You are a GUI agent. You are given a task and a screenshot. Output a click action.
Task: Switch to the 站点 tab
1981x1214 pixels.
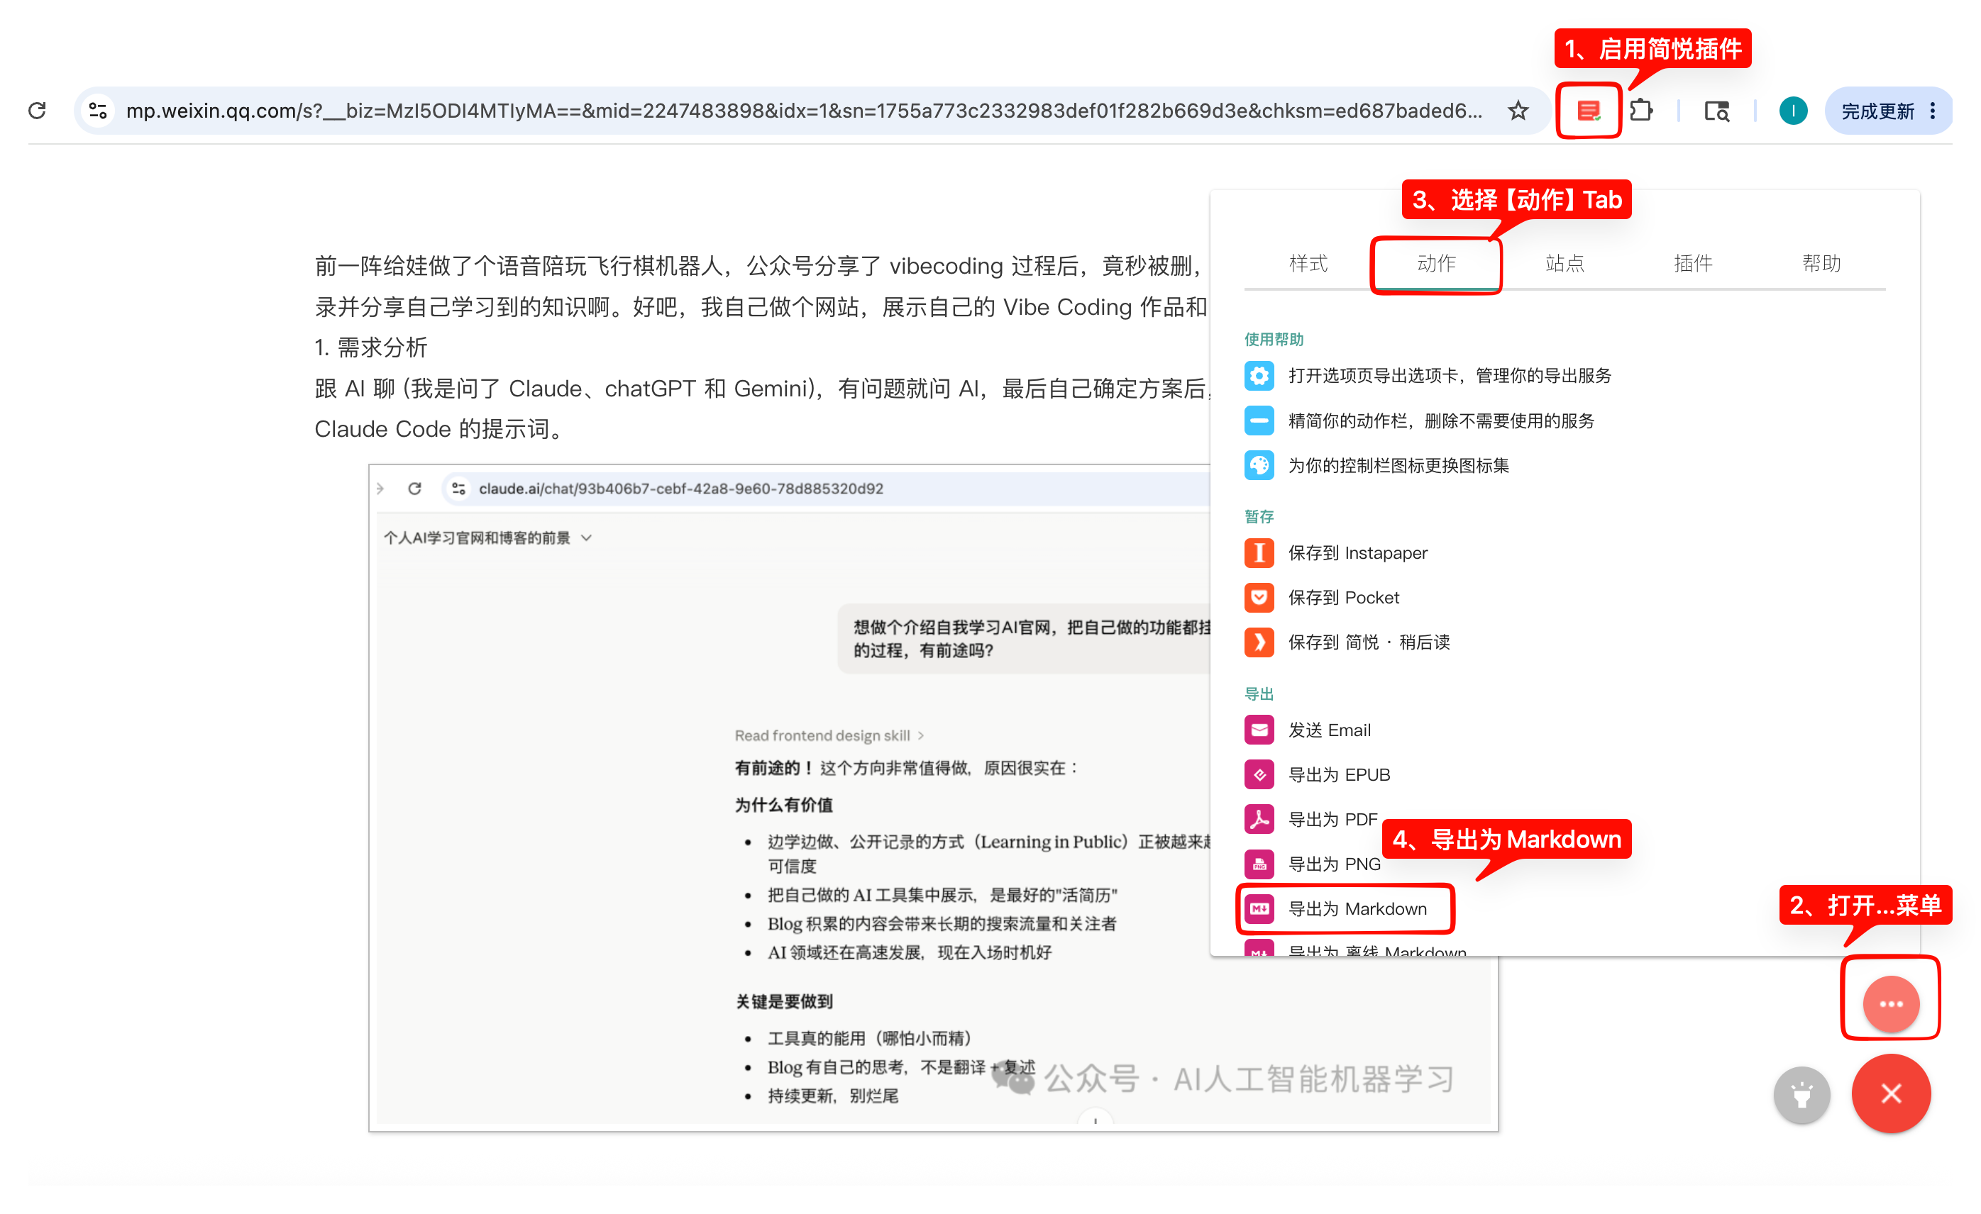pyautogui.click(x=1565, y=262)
